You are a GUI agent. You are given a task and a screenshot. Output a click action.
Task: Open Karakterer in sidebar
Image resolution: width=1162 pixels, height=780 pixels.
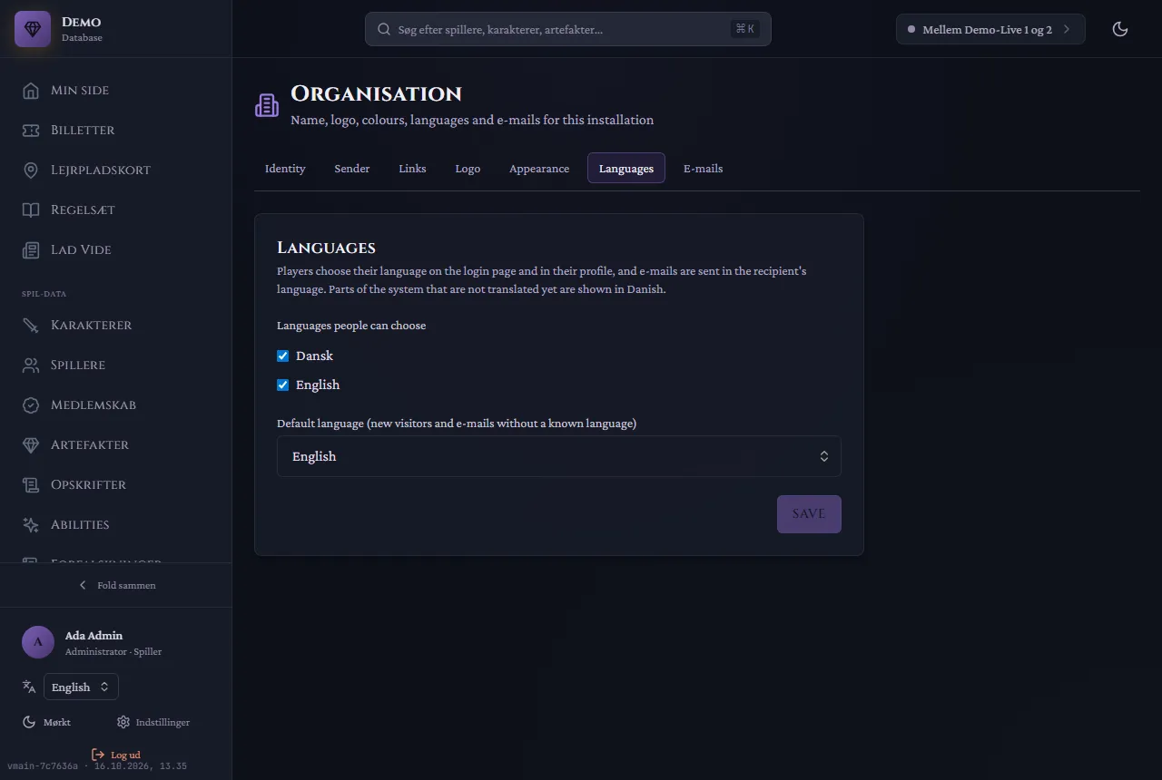(x=116, y=325)
